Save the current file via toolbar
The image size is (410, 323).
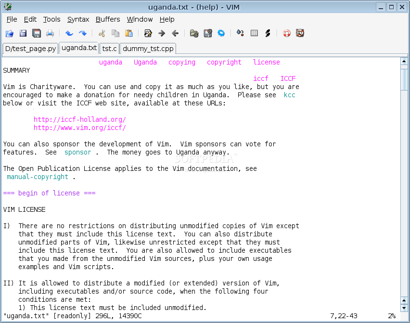point(23,33)
